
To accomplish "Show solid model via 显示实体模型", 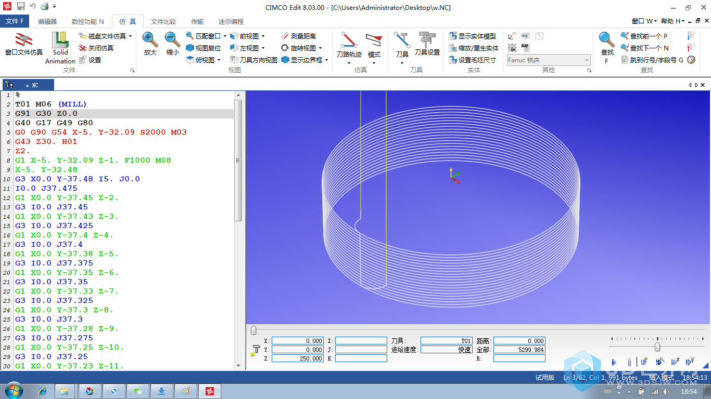I will tap(472, 36).
